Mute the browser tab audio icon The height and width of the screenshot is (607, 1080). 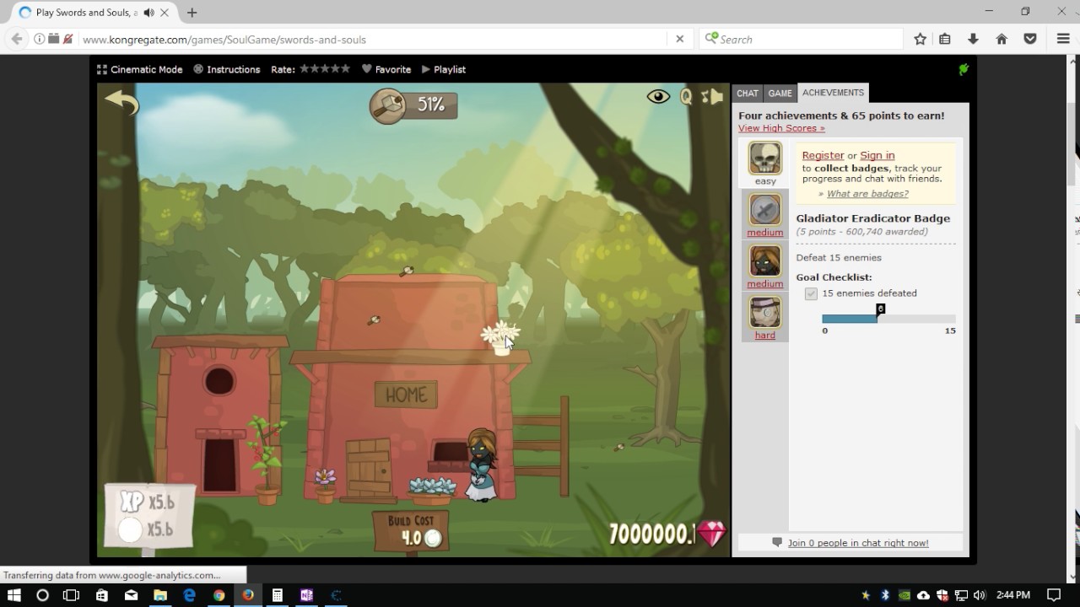[149, 13]
